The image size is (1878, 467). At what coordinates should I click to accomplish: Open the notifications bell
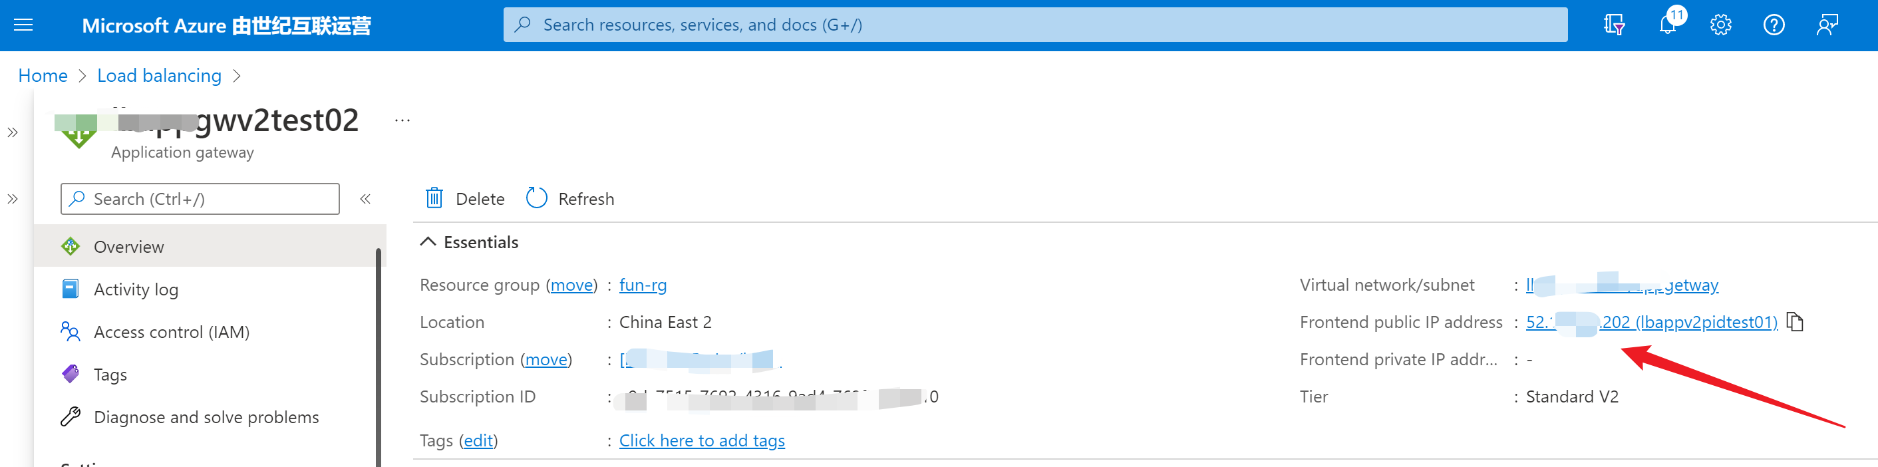1667,25
